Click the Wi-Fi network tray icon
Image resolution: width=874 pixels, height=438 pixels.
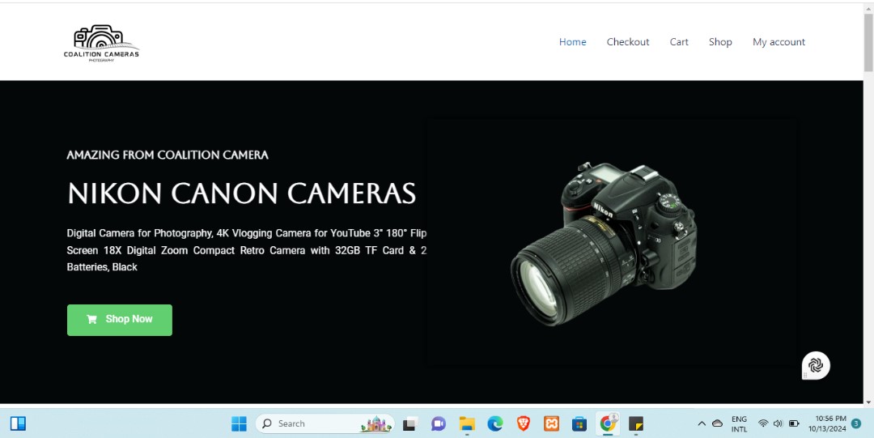[764, 424]
